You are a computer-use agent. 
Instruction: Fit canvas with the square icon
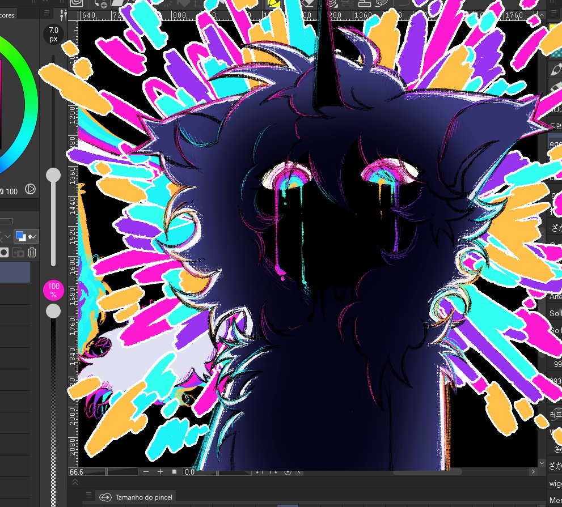174,471
